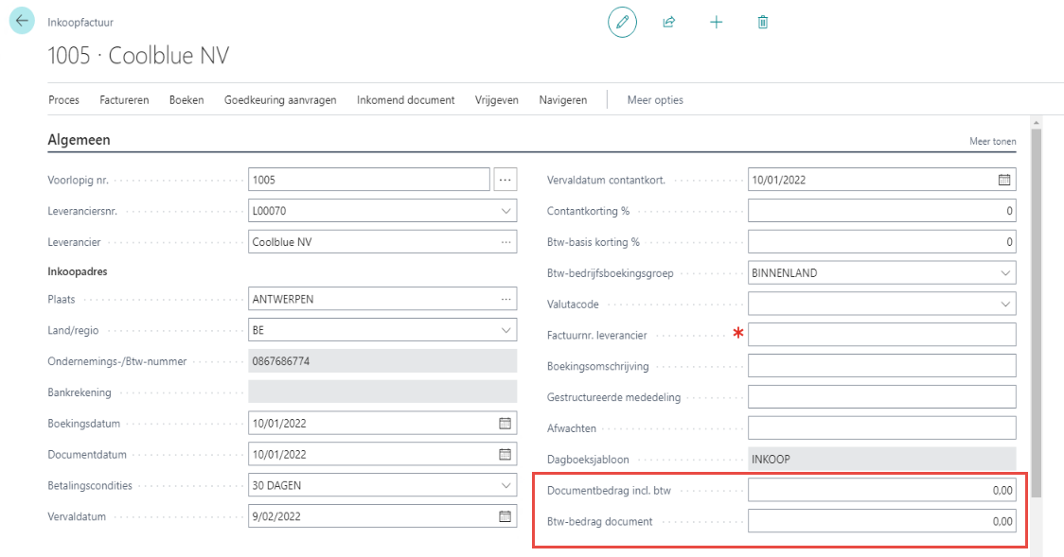Click the share icon
The image size is (1064, 557).
coord(669,22)
